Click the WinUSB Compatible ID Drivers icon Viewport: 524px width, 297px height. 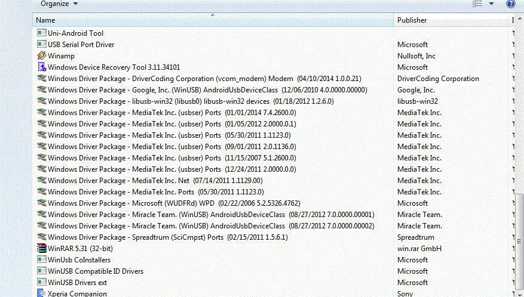click(x=41, y=271)
